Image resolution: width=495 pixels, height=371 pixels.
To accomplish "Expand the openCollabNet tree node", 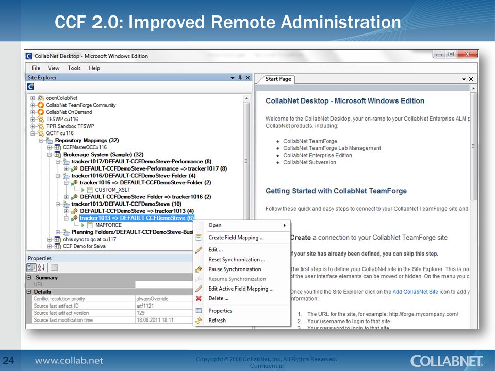I will pyautogui.click(x=32, y=98).
